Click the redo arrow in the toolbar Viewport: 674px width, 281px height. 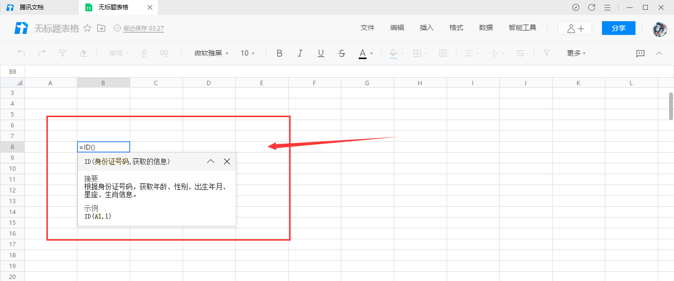click(x=42, y=53)
